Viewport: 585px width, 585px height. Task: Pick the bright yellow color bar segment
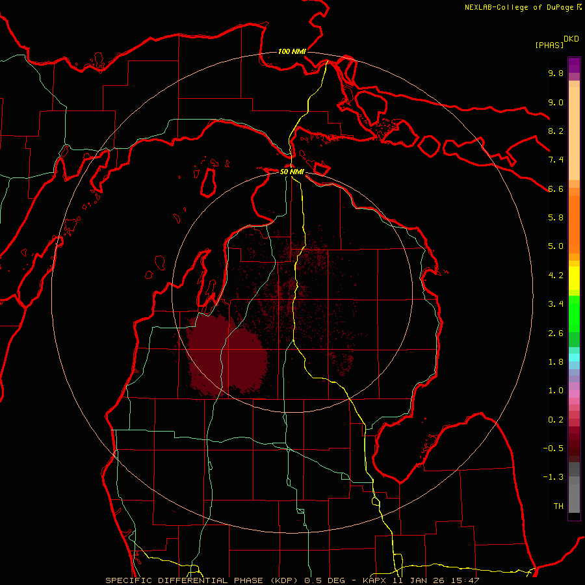(x=574, y=278)
